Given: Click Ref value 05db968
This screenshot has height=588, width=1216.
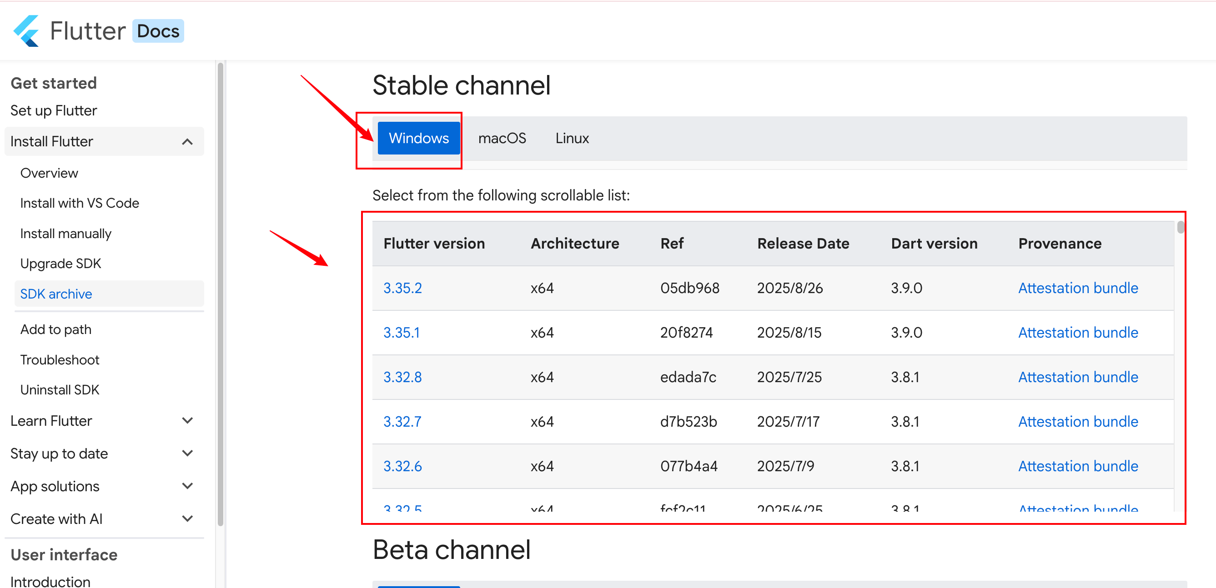Looking at the screenshot, I should [690, 288].
